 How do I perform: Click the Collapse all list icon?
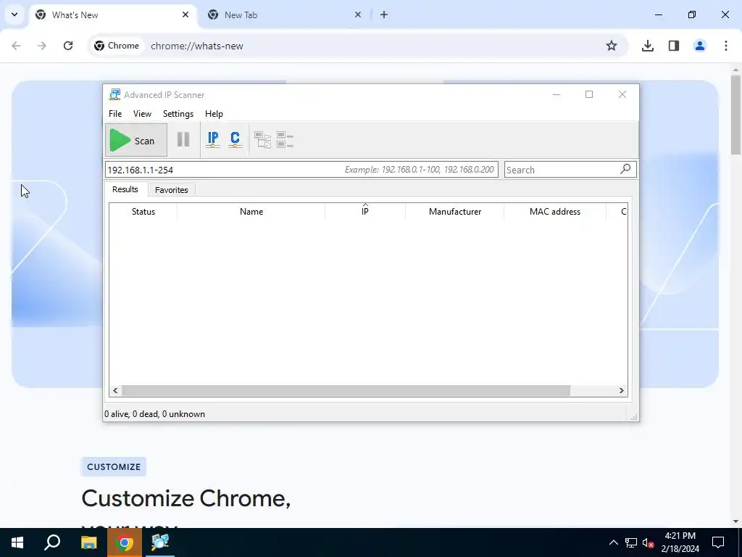point(285,140)
